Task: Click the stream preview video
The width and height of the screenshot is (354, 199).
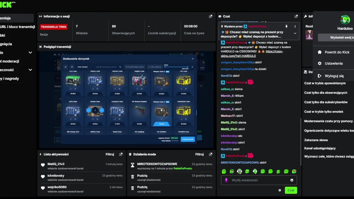Action: click(x=126, y=99)
